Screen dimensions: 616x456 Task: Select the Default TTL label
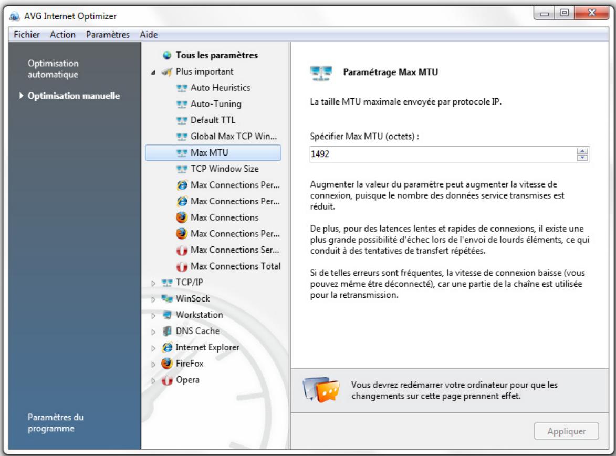point(213,120)
